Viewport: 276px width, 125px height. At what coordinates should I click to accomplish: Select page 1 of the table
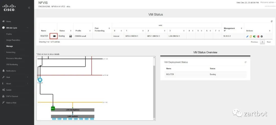pyautogui.click(x=262, y=42)
